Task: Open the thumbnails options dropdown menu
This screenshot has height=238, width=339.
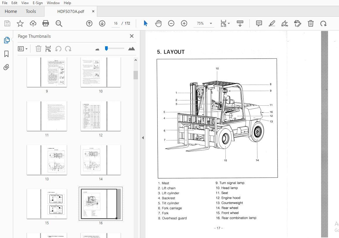Action: (23, 49)
